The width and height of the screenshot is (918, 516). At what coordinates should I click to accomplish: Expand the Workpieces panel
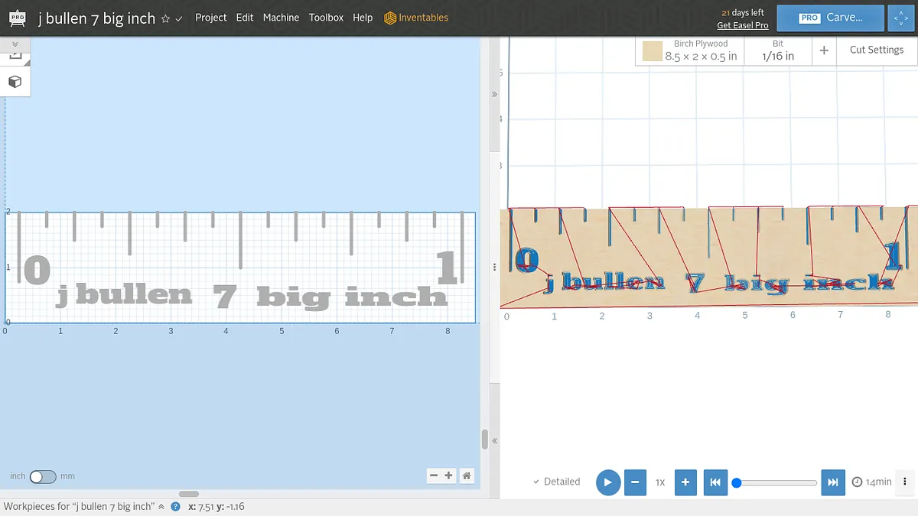coord(161,507)
